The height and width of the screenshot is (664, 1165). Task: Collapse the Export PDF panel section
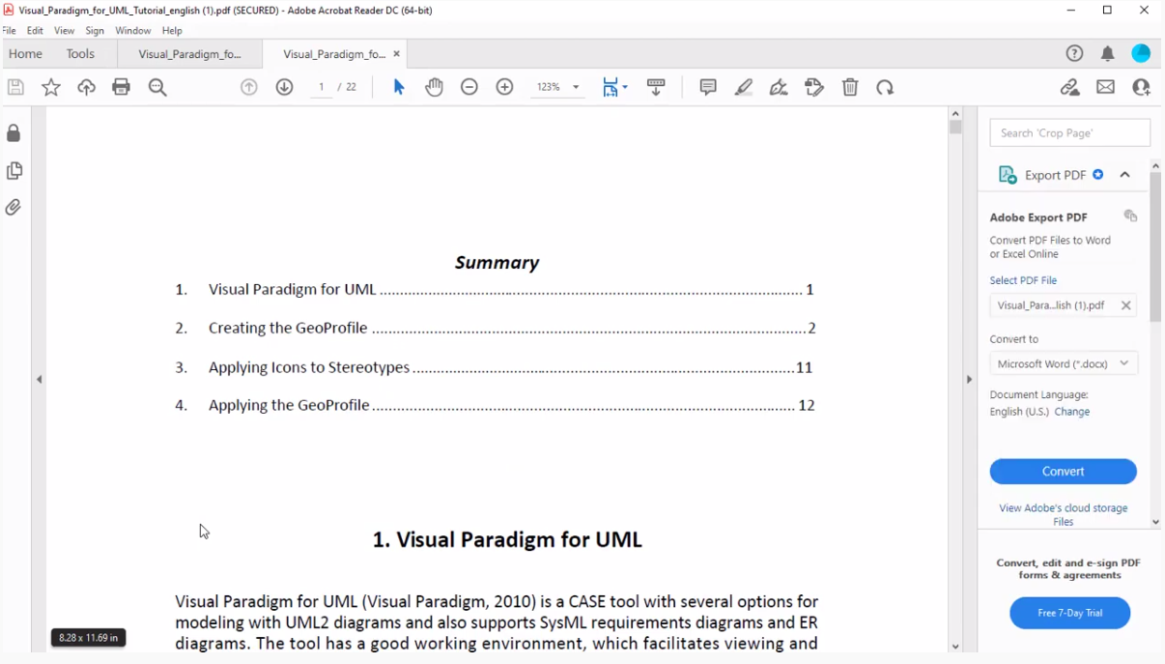point(1124,175)
